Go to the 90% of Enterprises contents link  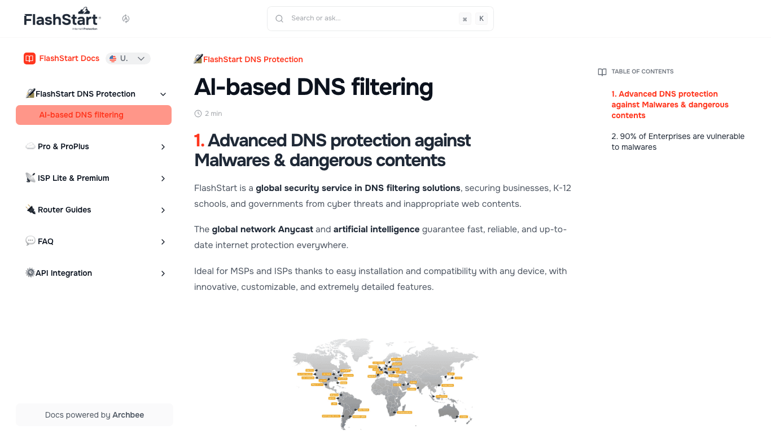click(677, 141)
